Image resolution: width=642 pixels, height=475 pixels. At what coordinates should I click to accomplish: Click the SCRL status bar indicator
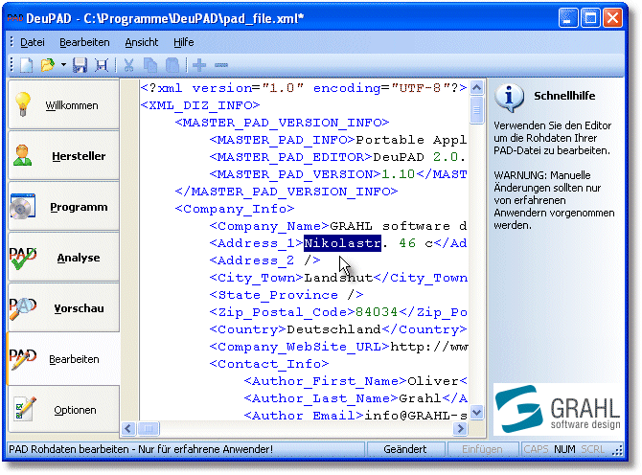(x=592, y=449)
